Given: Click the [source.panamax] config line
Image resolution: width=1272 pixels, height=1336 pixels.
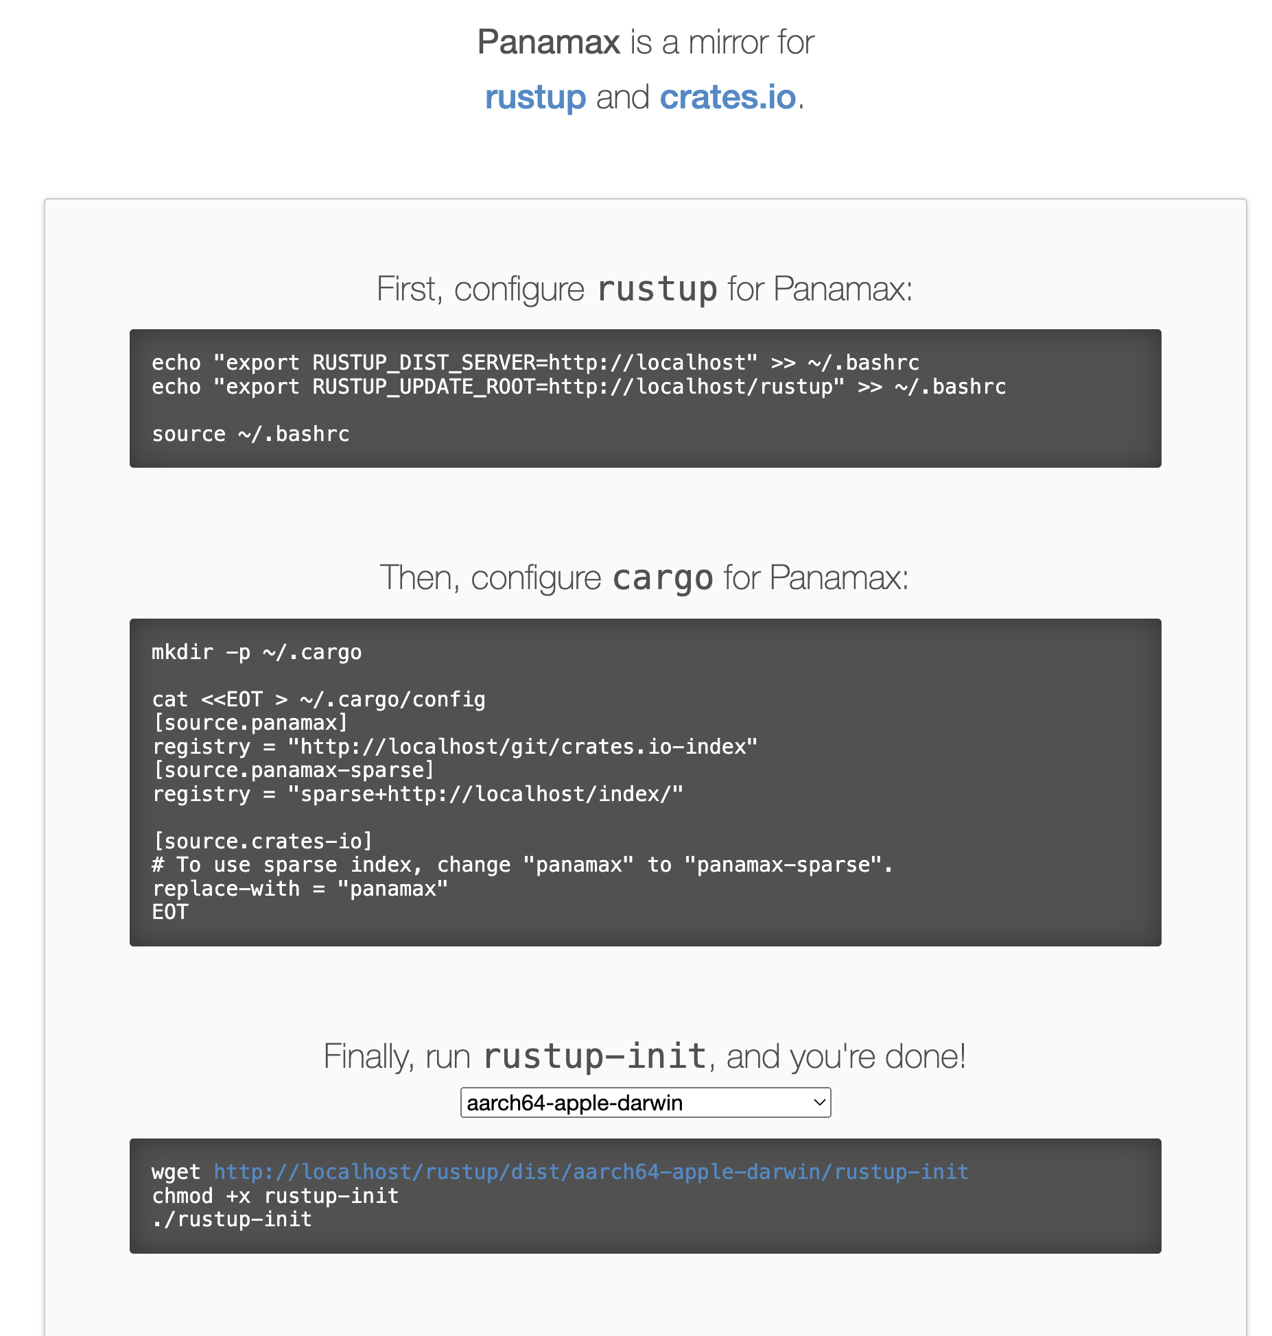Looking at the screenshot, I should (250, 723).
